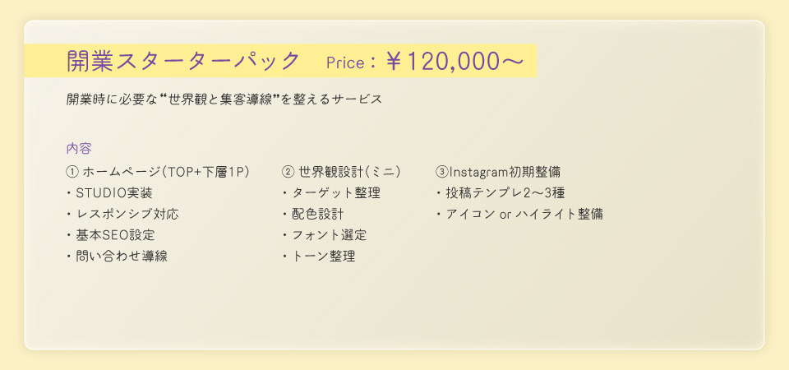Click the service description sentence under the title
The width and height of the screenshot is (789, 370).
click(x=224, y=99)
